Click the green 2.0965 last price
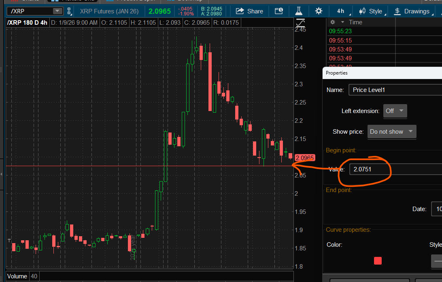 click(159, 11)
